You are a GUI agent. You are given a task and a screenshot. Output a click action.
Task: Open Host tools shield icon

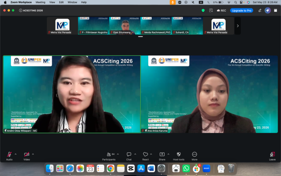click(179, 154)
